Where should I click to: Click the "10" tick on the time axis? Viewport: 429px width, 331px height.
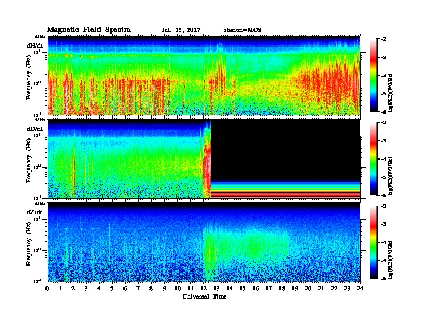[178, 289]
